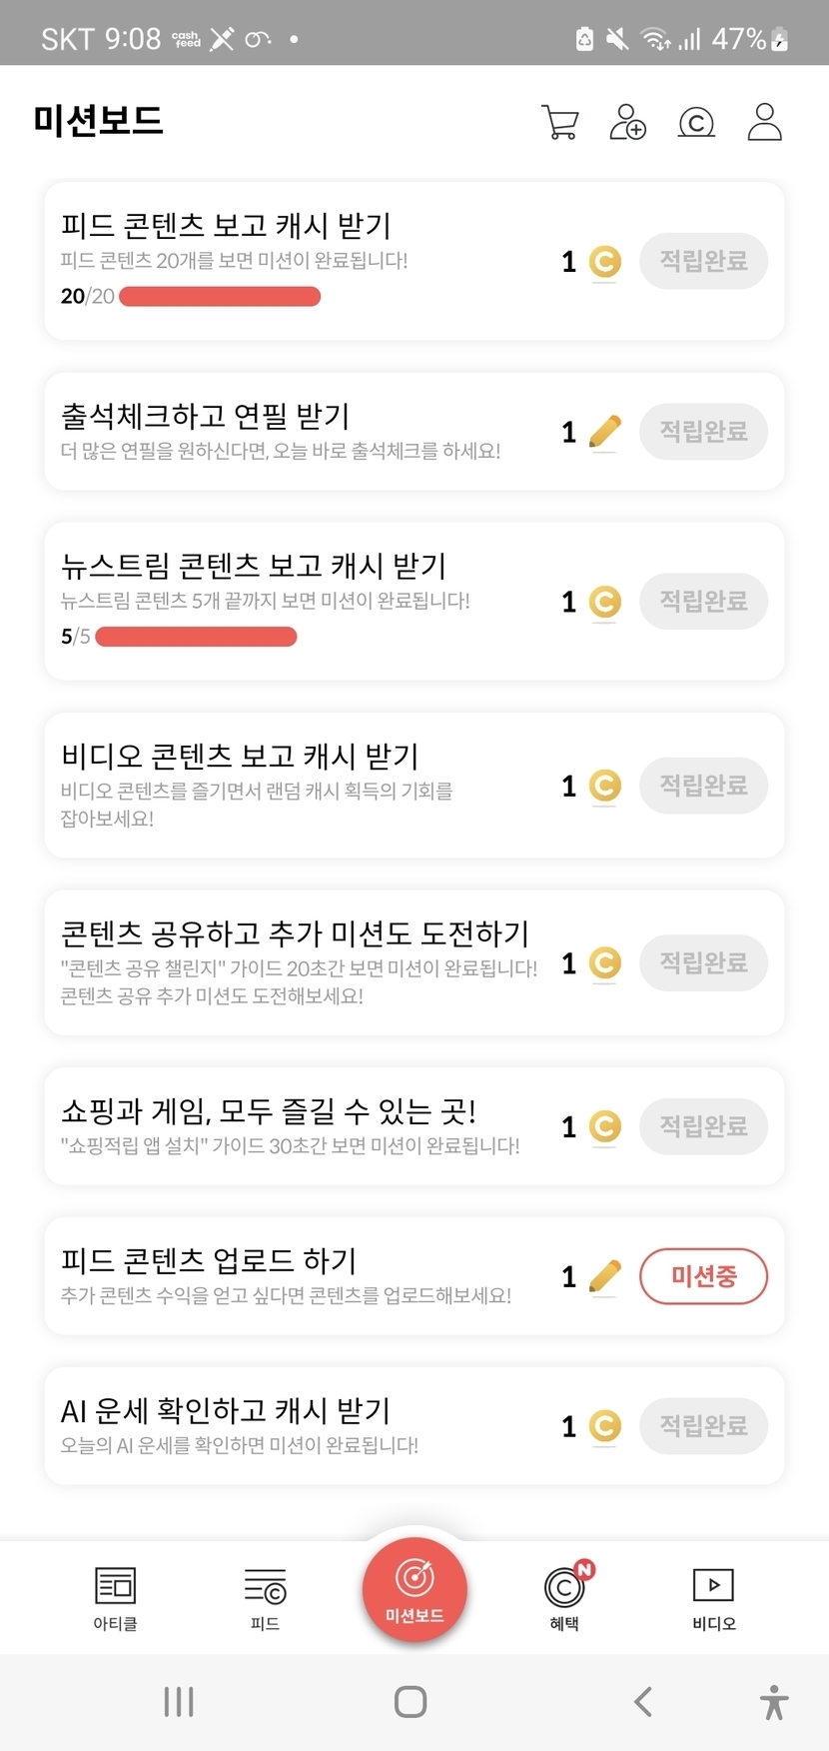Tap the invite friend icon
The image size is (829, 1751).
(627, 122)
